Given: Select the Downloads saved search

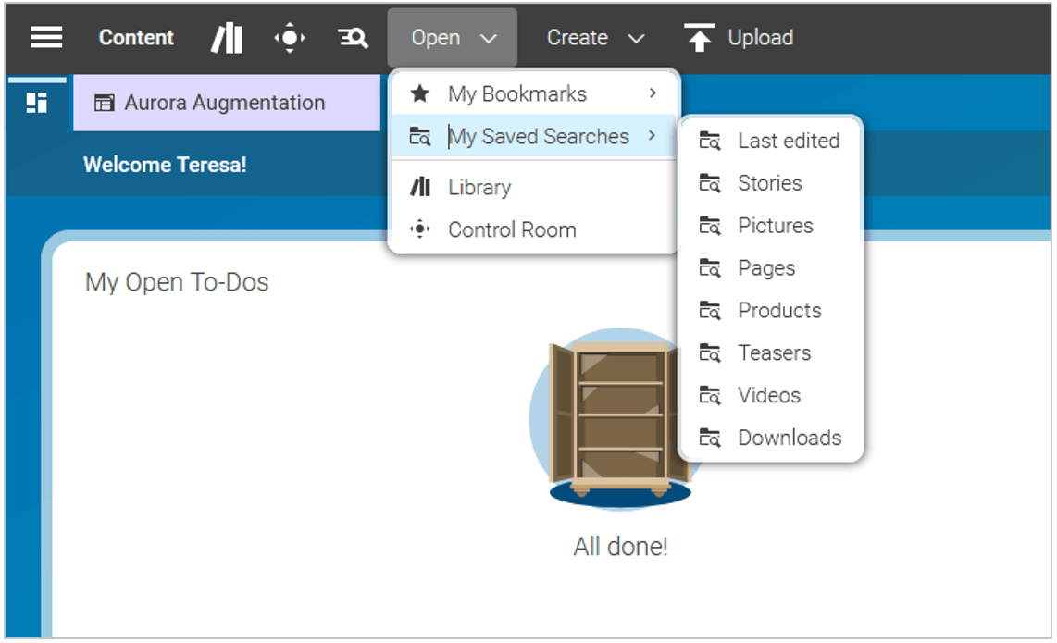Looking at the screenshot, I should (x=789, y=438).
